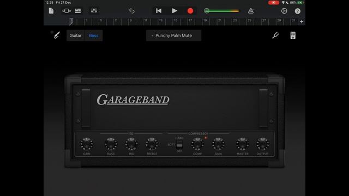The image size is (349, 196).
Task: Click the compressor GAIN knob
Action: [x=218, y=144]
